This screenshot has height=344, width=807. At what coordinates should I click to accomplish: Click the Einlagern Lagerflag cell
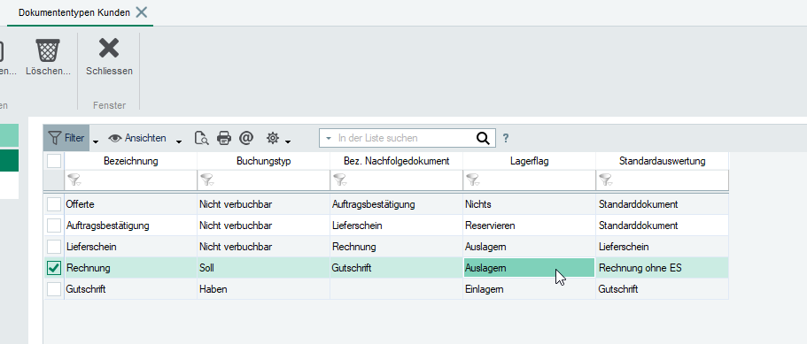(529, 289)
